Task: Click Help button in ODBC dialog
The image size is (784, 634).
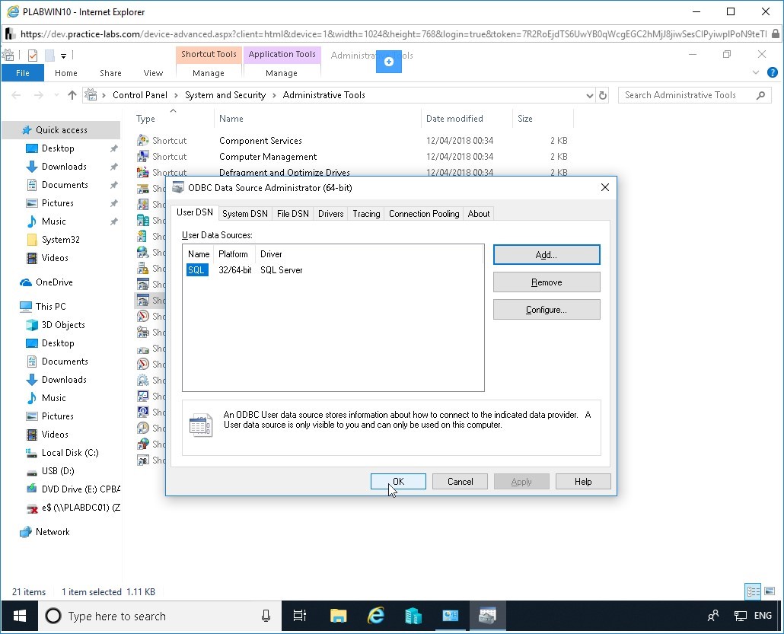Action: click(583, 482)
